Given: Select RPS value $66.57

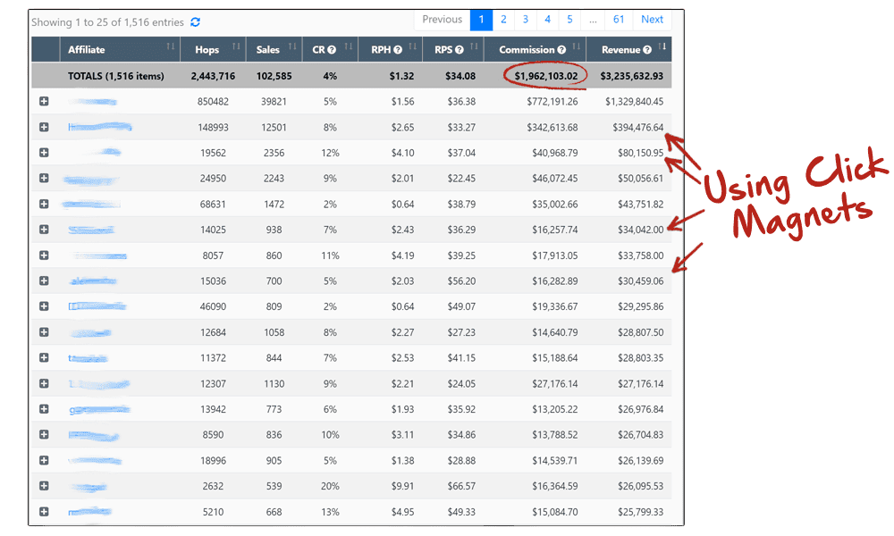Looking at the screenshot, I should [461, 486].
